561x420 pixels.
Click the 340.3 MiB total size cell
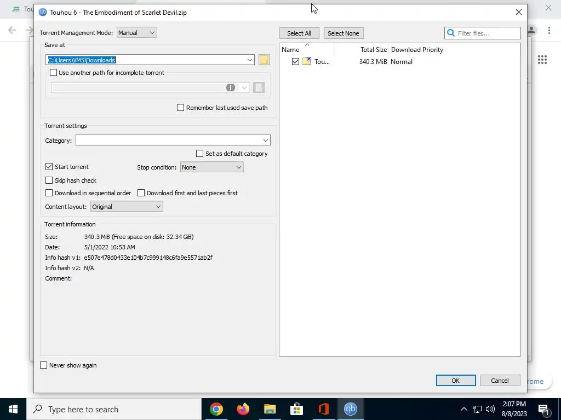(373, 61)
